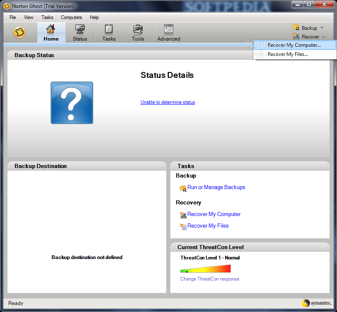
Task: Open the Help menu
Action: click(94, 17)
